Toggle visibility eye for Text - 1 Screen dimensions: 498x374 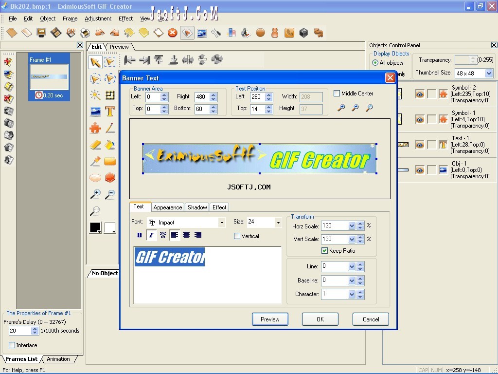point(420,145)
